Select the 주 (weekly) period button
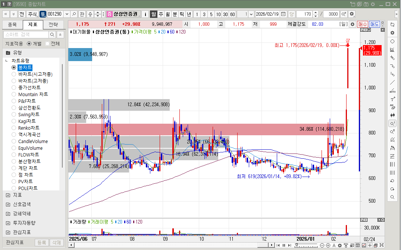This screenshot has width=401, height=250. point(161,14)
